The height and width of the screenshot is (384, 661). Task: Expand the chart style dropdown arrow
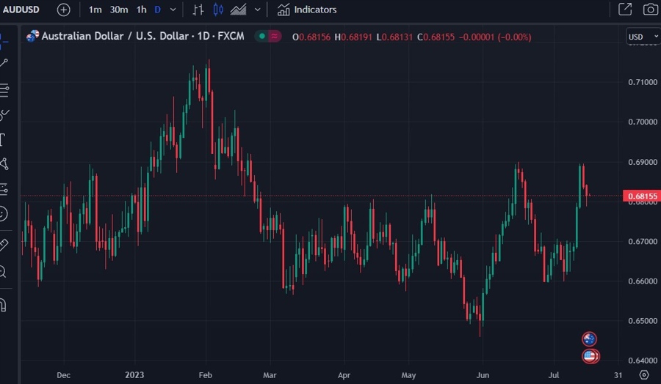pyautogui.click(x=258, y=10)
